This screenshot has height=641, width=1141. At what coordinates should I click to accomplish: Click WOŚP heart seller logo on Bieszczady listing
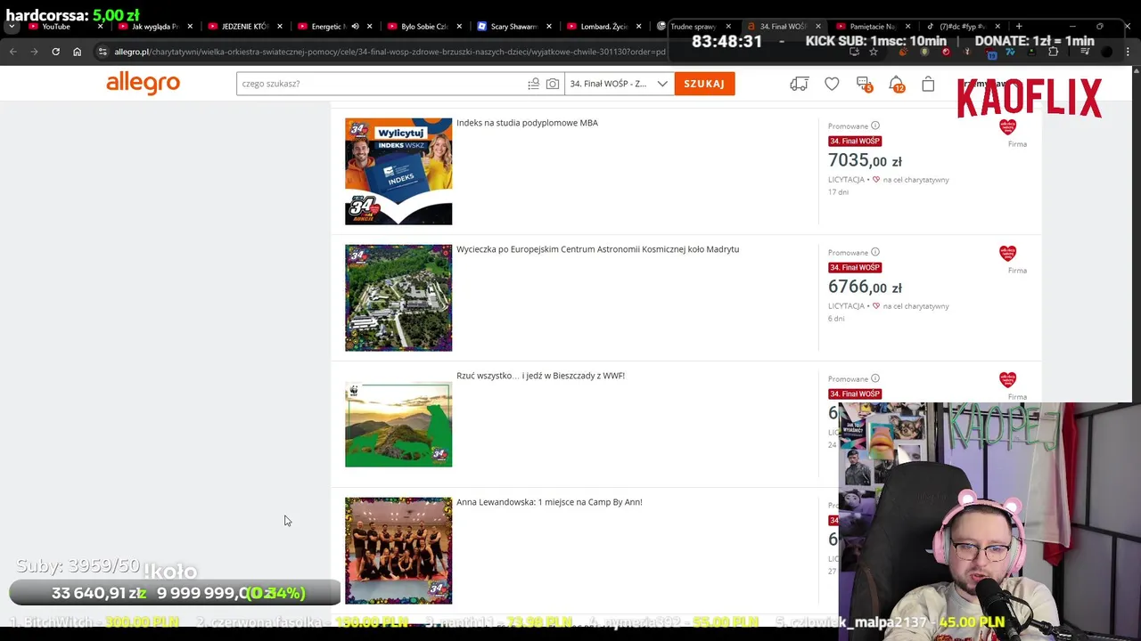(1007, 380)
